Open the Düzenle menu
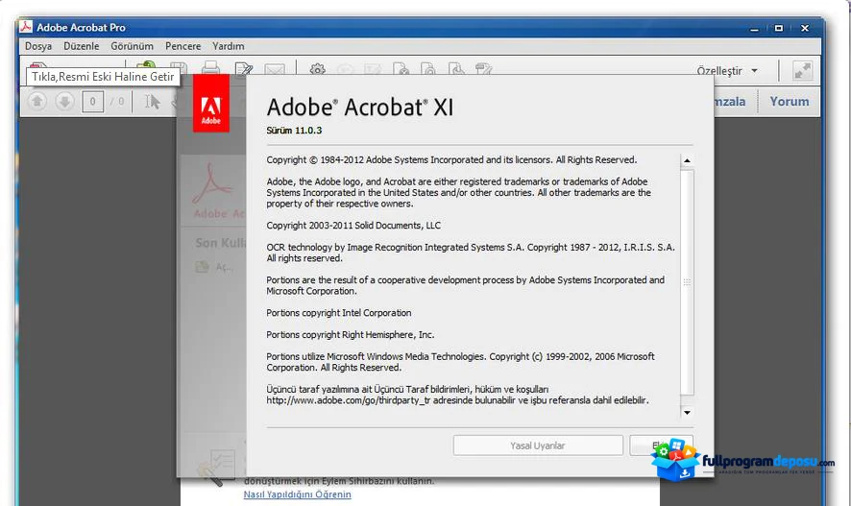The width and height of the screenshot is (851, 506). pyautogui.click(x=82, y=46)
